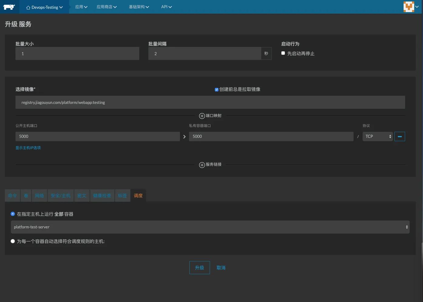Click the 协议 label

pyautogui.click(x=366, y=126)
